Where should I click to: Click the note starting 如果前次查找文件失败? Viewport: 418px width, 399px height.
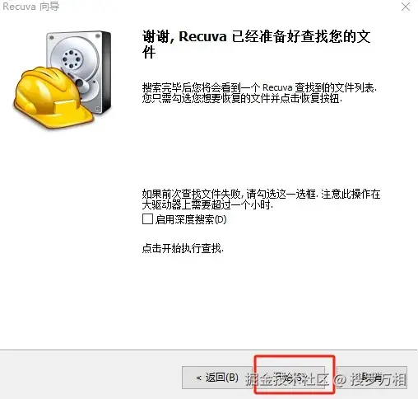tap(261, 199)
